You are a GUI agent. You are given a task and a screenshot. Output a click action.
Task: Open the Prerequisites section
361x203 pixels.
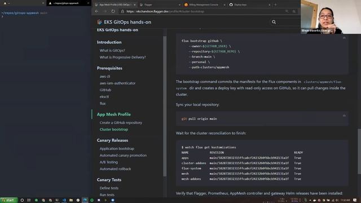(109, 68)
